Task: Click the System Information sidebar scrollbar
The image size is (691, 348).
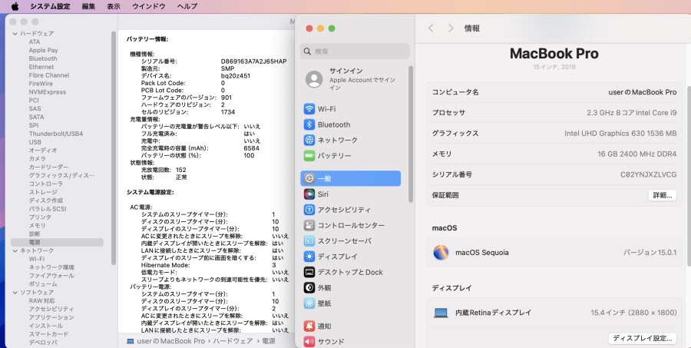Action: [114, 147]
